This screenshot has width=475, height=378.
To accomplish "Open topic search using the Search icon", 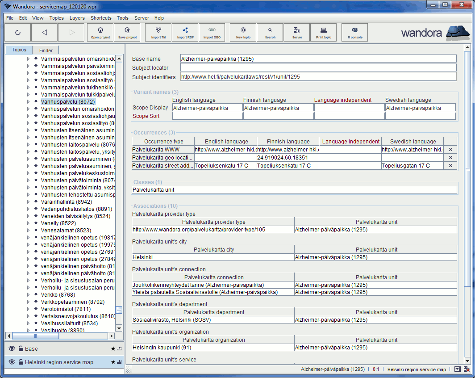I will click(x=270, y=32).
